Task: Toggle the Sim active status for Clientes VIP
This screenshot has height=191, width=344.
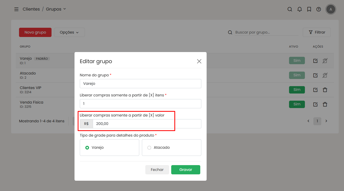Action: pyautogui.click(x=297, y=90)
